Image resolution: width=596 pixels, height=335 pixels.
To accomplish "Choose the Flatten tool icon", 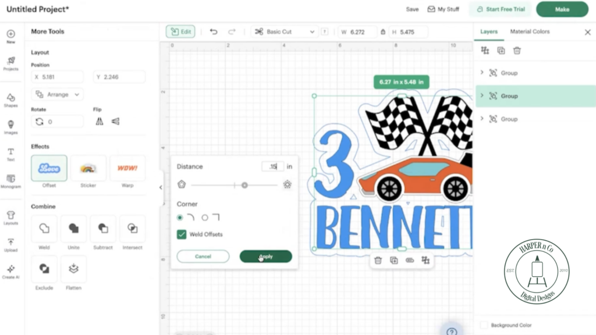I will click(73, 269).
